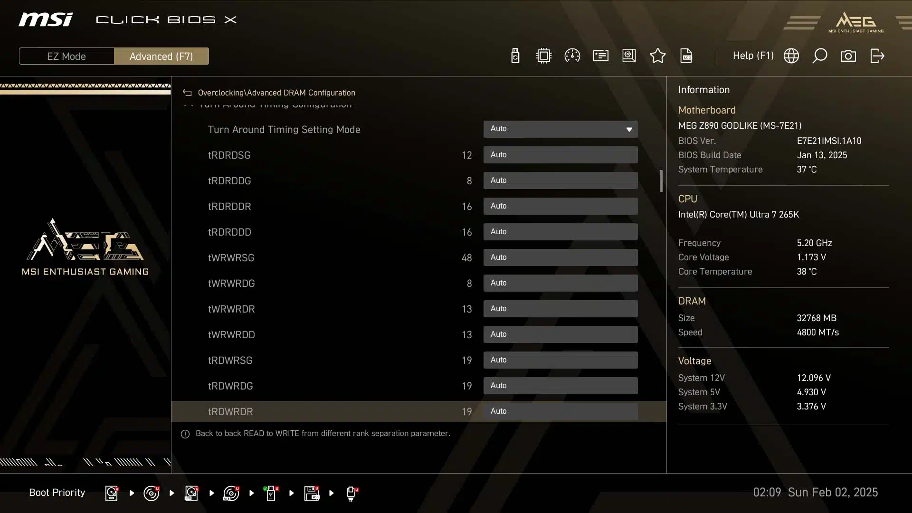Click the tRDRDDG Auto value field

click(560, 180)
